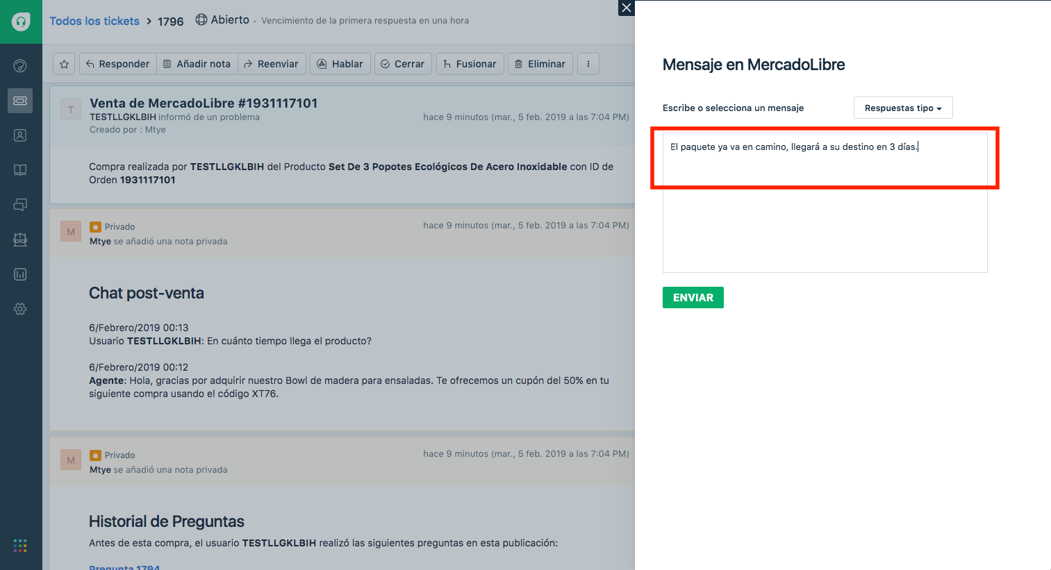
Task: Open the Solutions book icon in sidebar
Action: click(x=20, y=170)
